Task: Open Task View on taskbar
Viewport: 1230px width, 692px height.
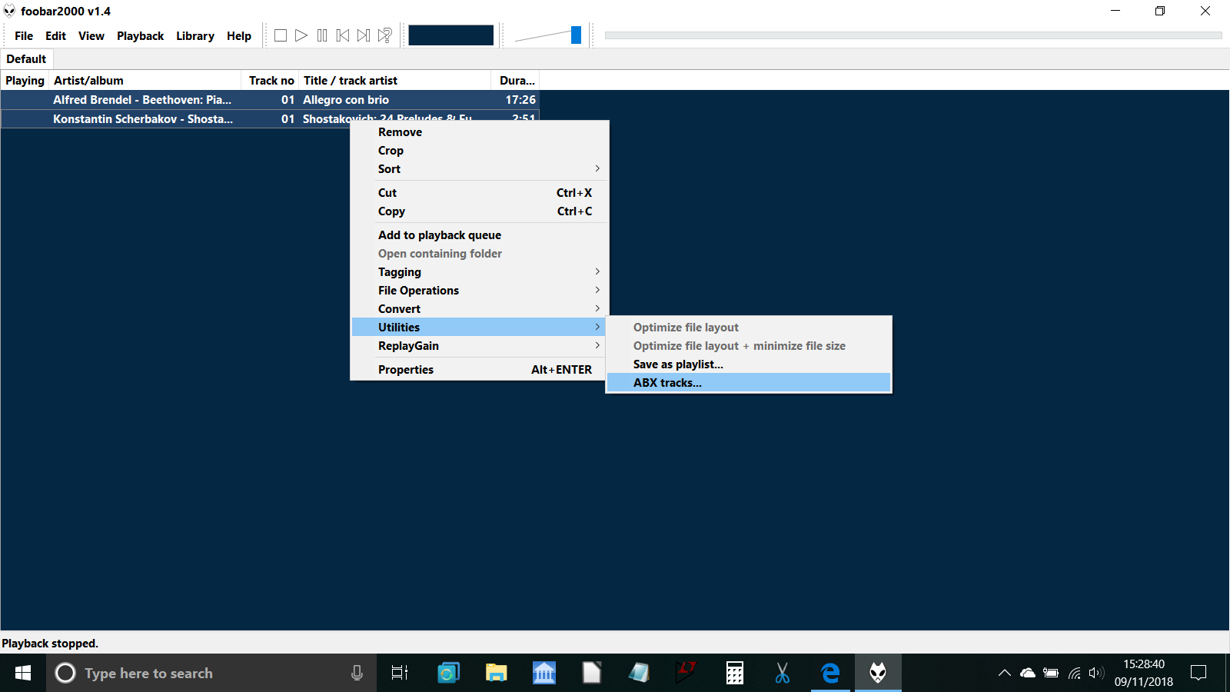Action: tap(400, 673)
